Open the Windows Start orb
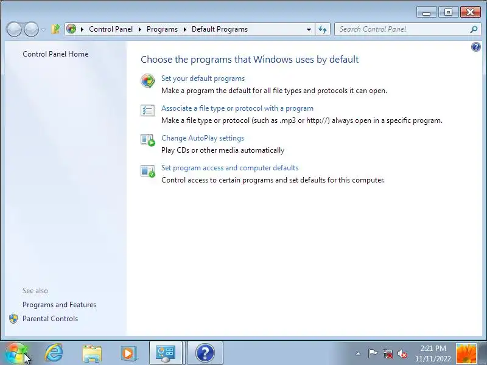Image resolution: width=487 pixels, height=365 pixels. pyautogui.click(x=16, y=353)
